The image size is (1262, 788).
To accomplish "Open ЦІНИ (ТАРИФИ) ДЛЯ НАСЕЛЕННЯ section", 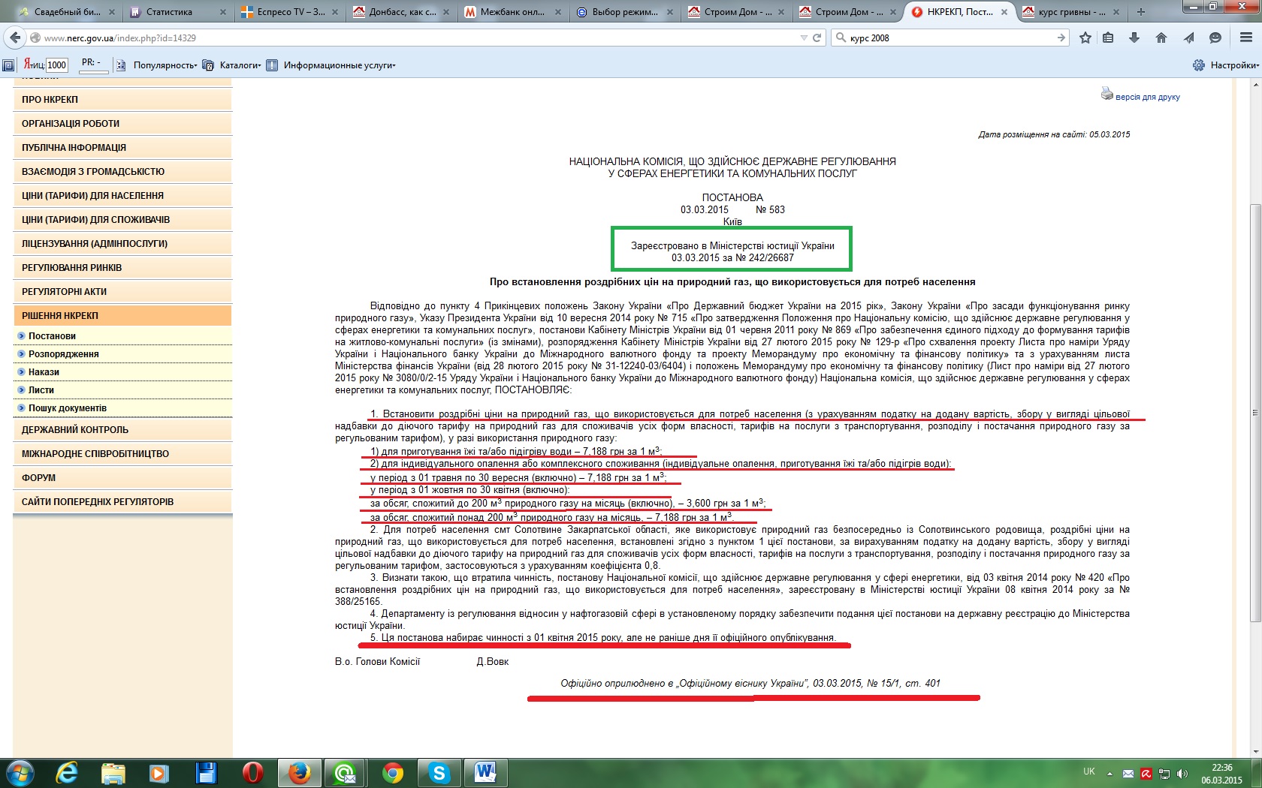I will (122, 195).
